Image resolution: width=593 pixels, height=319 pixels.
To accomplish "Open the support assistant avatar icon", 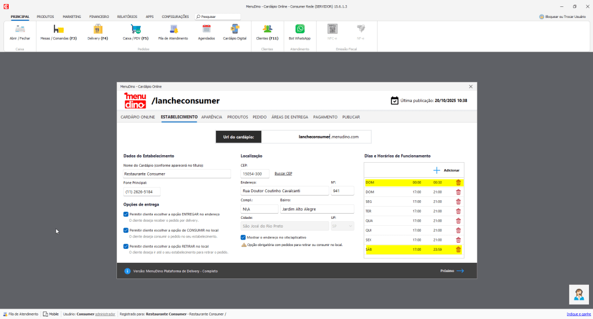I will 579,295.
